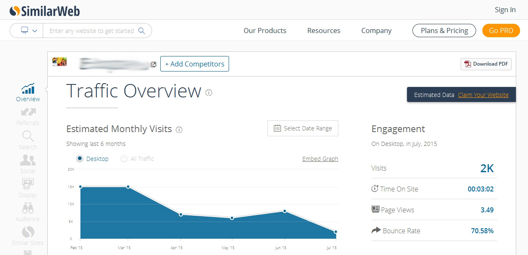This screenshot has width=528, height=255.
Task: Open the Company menu
Action: tap(376, 31)
